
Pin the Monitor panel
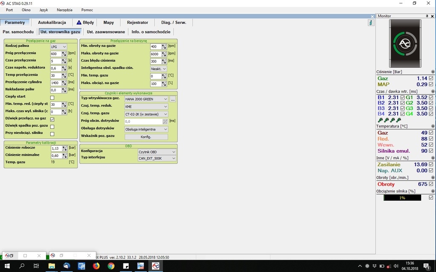point(427,16)
